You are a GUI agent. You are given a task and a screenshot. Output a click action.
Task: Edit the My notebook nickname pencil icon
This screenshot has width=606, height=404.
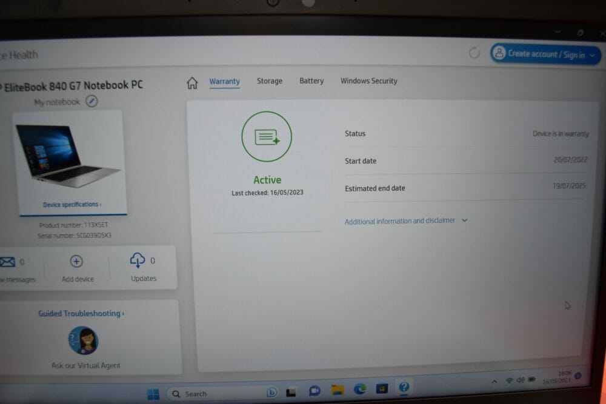point(92,101)
